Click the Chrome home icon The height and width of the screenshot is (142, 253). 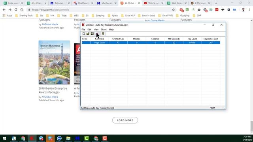[22, 9]
